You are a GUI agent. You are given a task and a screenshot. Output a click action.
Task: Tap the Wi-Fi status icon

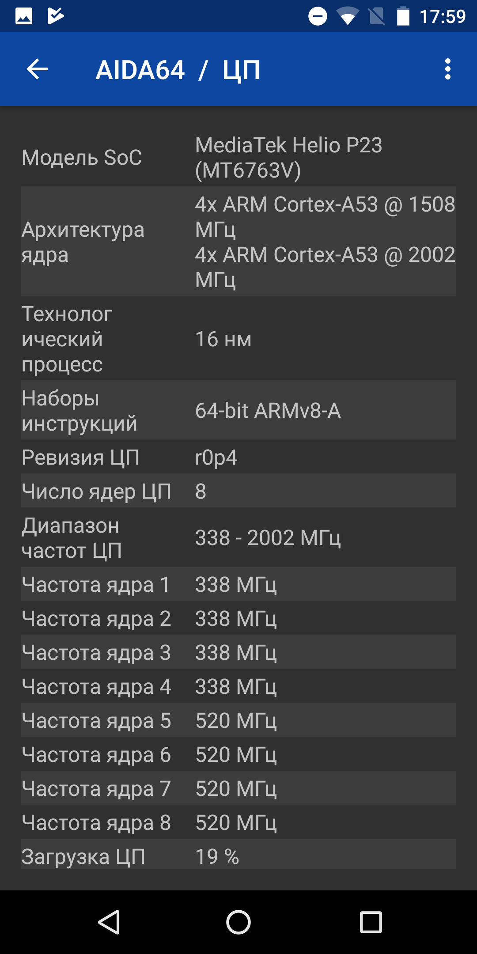pos(348,16)
